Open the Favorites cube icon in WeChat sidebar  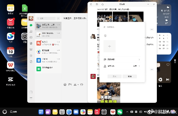31,37
